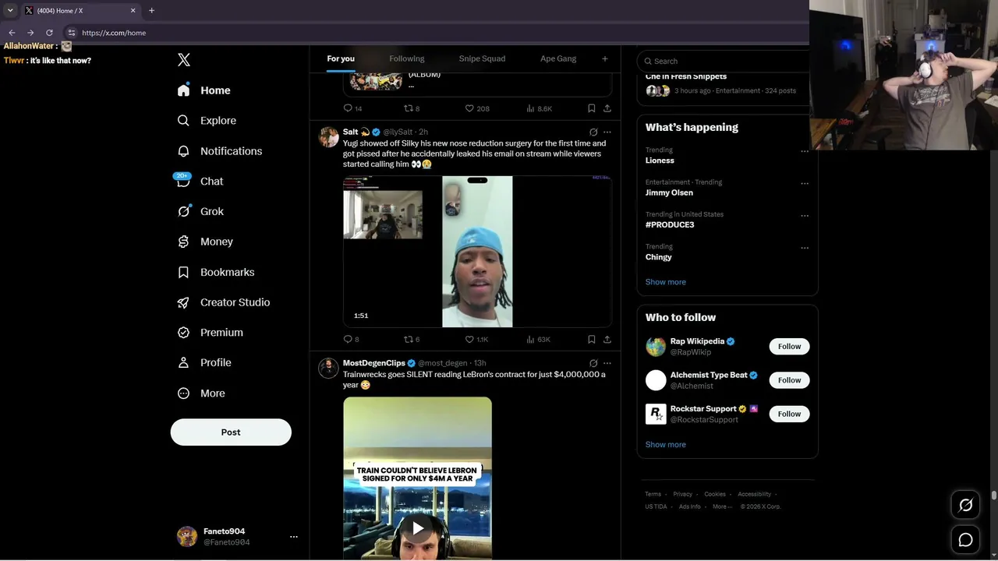Open options for Lioness trend
The height and width of the screenshot is (561, 998).
(x=805, y=151)
